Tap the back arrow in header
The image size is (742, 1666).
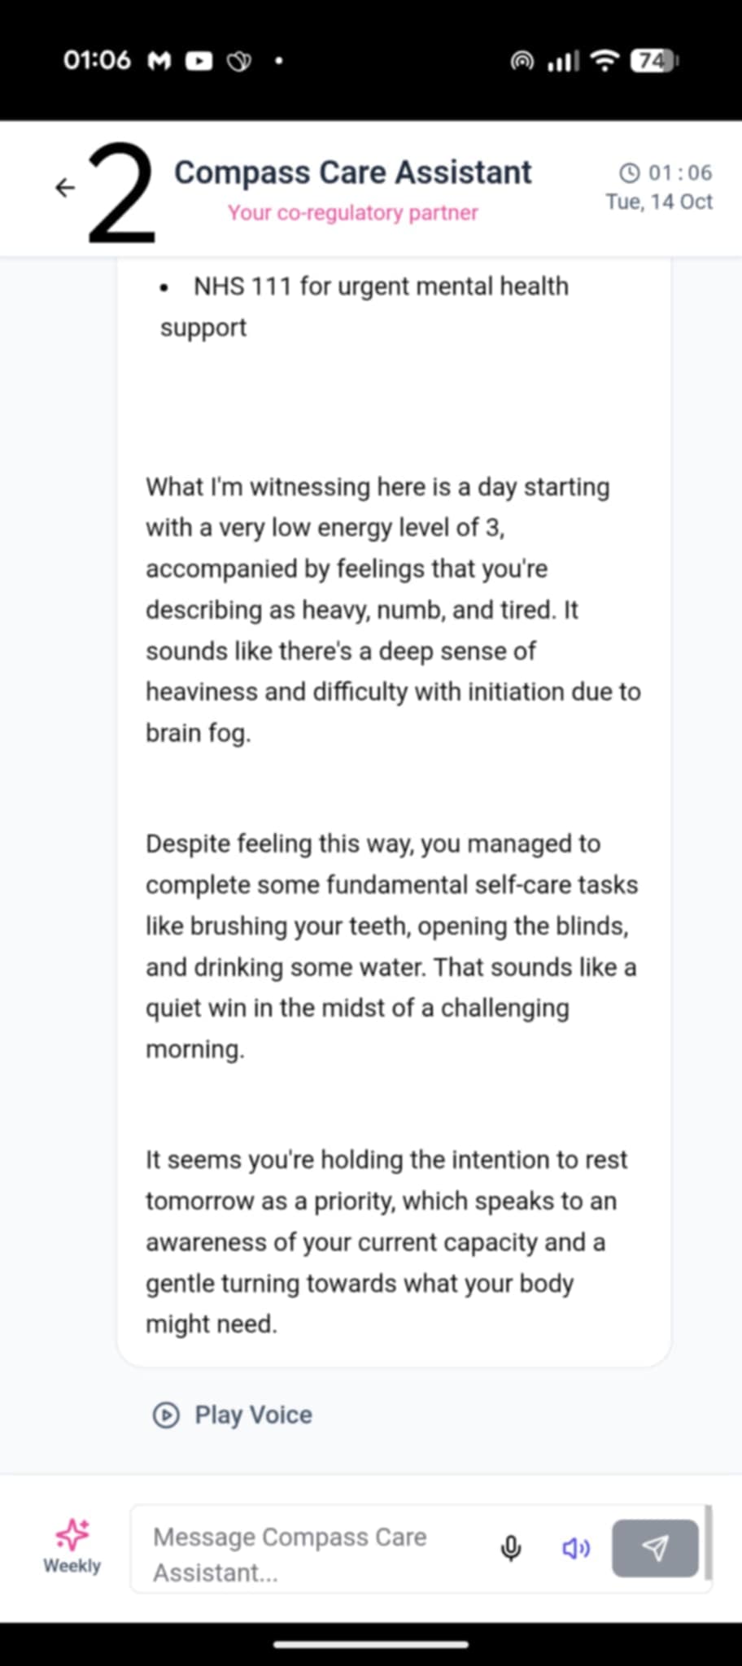point(65,188)
